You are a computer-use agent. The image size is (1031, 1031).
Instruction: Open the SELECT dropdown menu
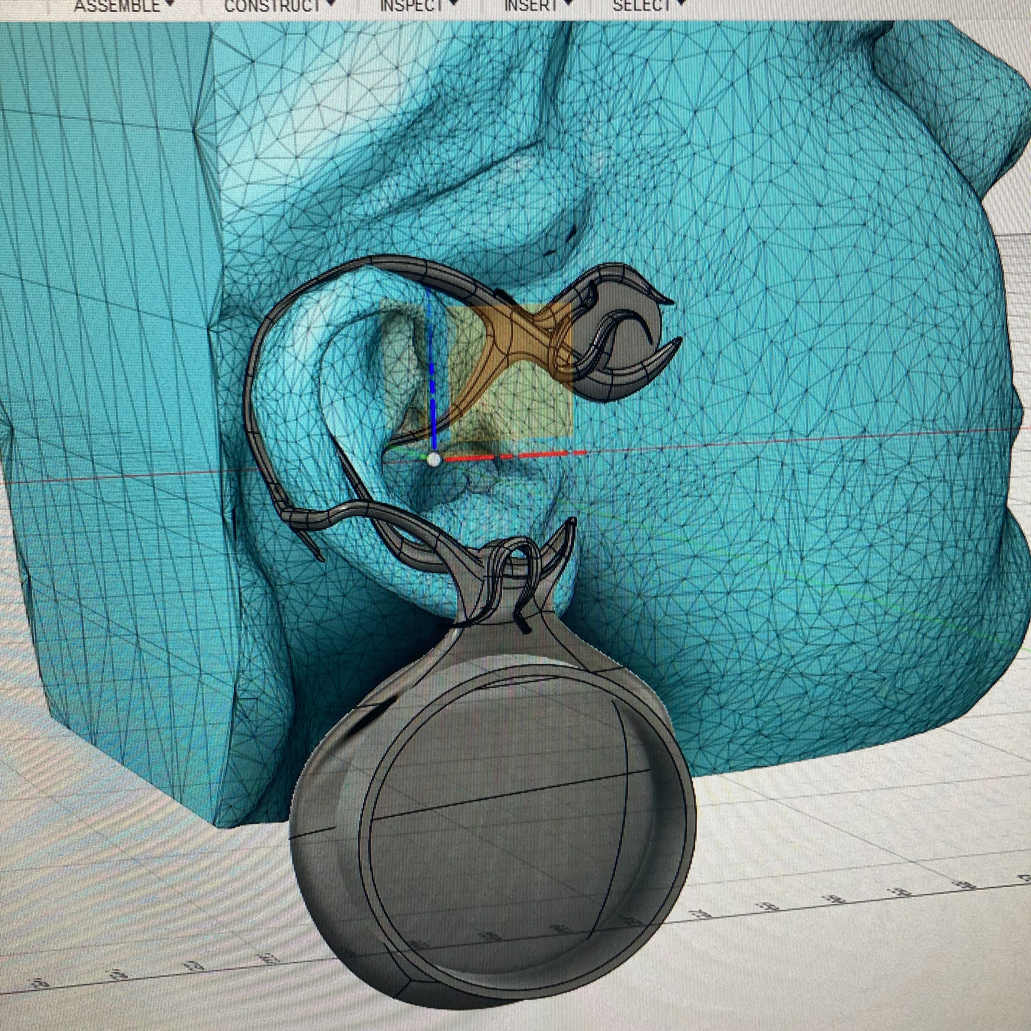click(x=650, y=6)
